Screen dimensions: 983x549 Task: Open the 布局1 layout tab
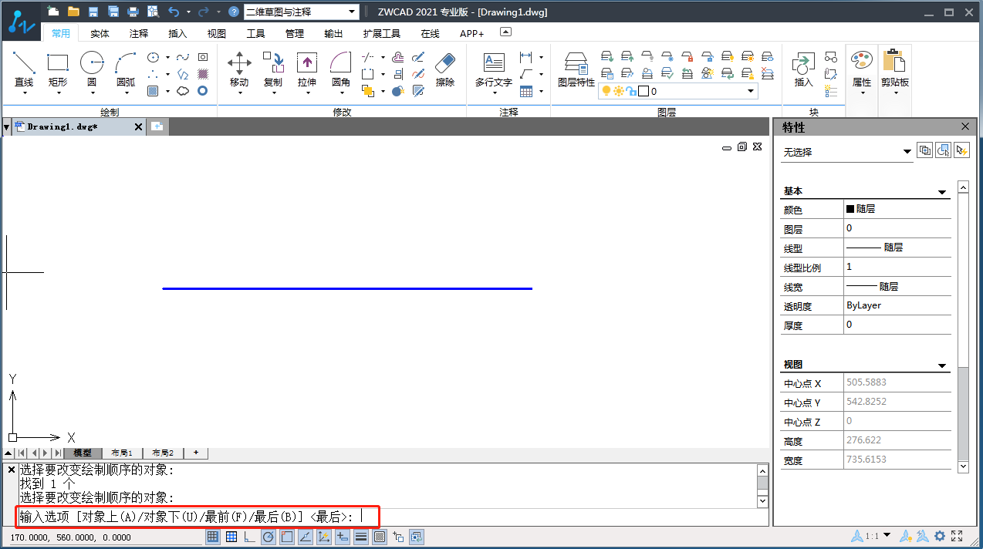coord(122,453)
